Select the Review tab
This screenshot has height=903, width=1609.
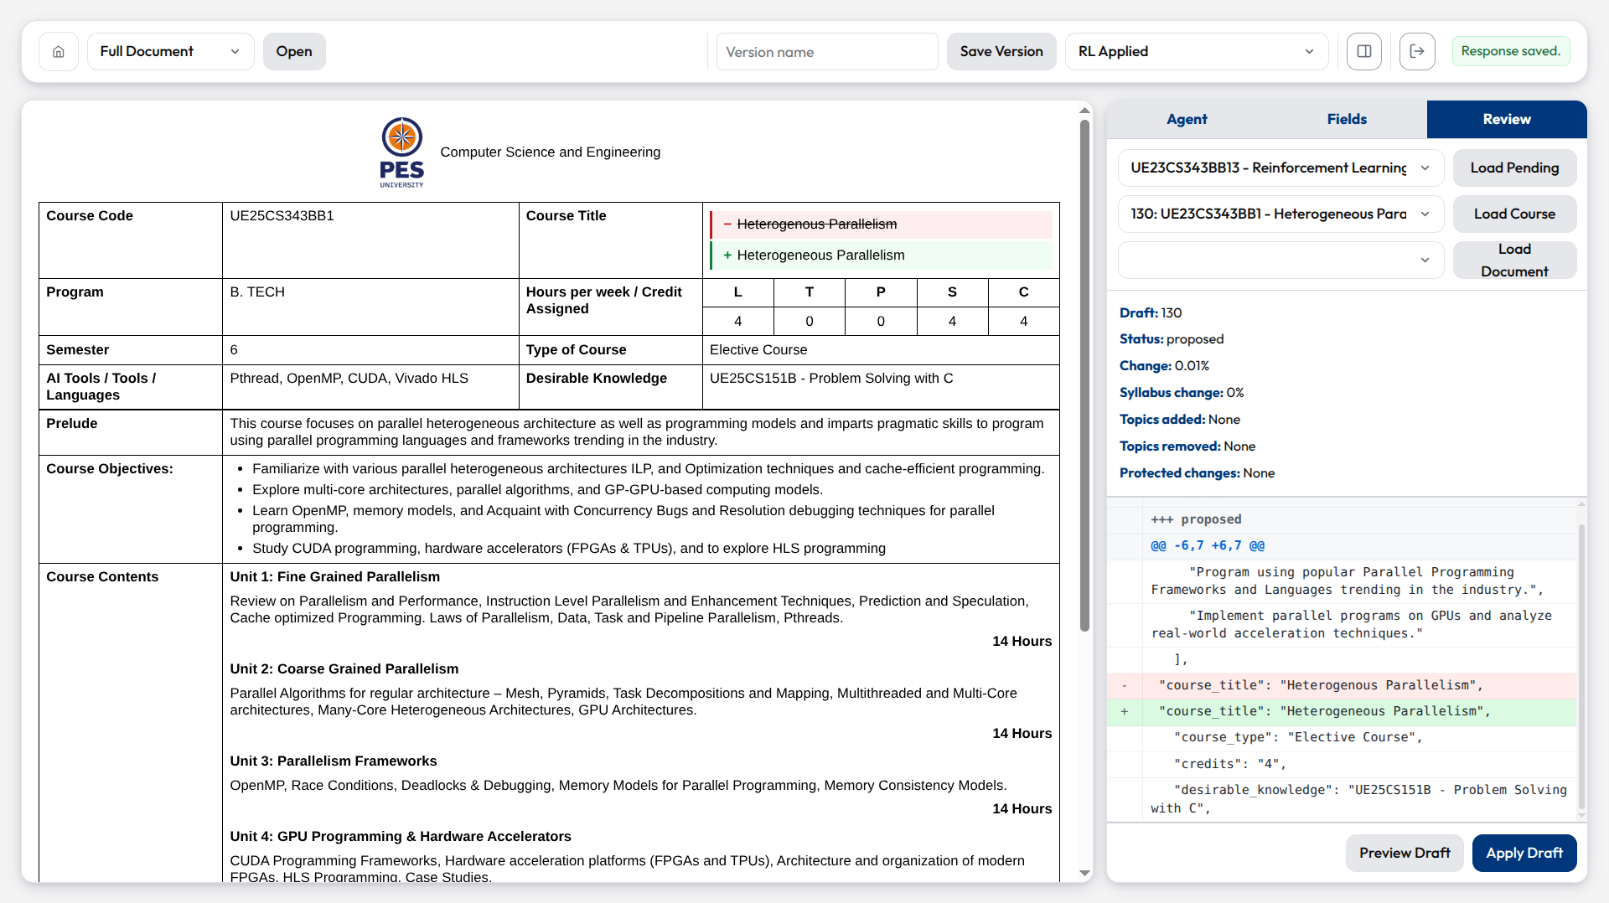(x=1507, y=120)
